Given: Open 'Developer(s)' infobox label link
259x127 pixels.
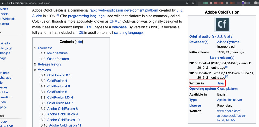Looking at the screenshot, I should click(x=199, y=42).
